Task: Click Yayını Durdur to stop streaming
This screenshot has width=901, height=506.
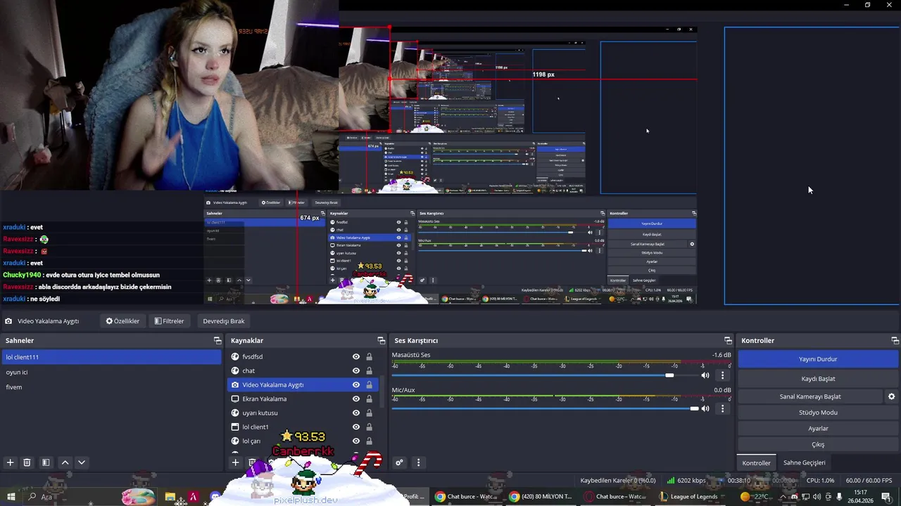Action: point(818,359)
